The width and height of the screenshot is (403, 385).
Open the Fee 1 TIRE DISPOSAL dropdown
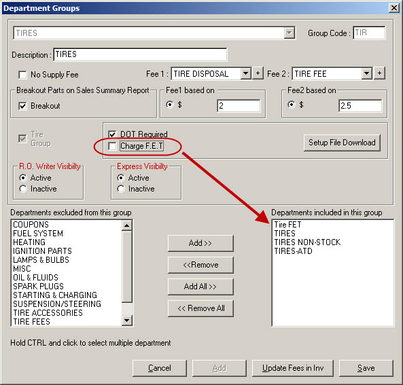(x=246, y=74)
